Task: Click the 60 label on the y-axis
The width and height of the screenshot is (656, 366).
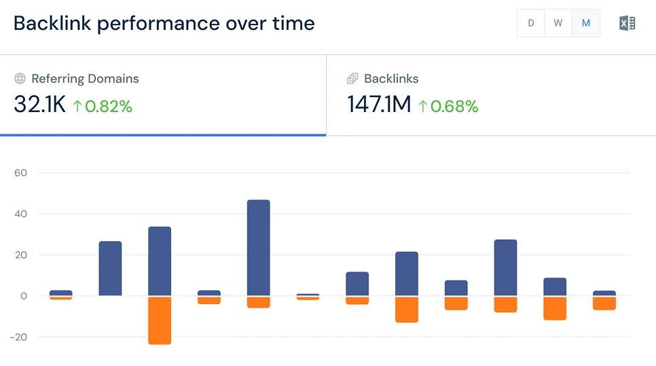Action: [20, 172]
